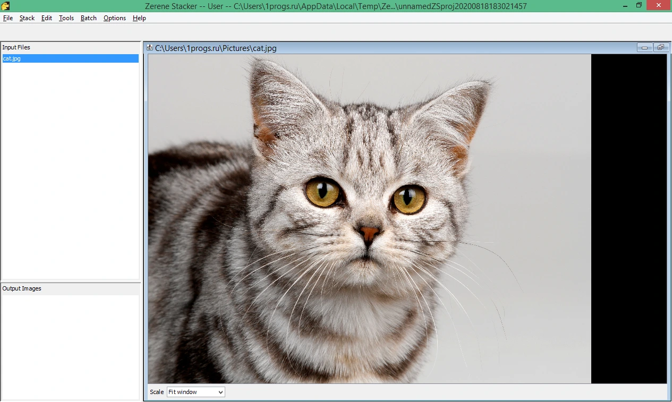The width and height of the screenshot is (672, 402).
Task: Select cat.jpg in the Input Files list
Action: [70, 58]
